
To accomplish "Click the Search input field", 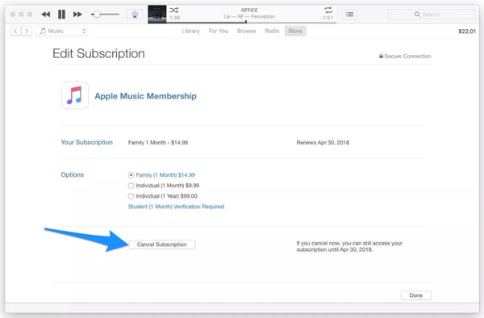I will coord(432,15).
